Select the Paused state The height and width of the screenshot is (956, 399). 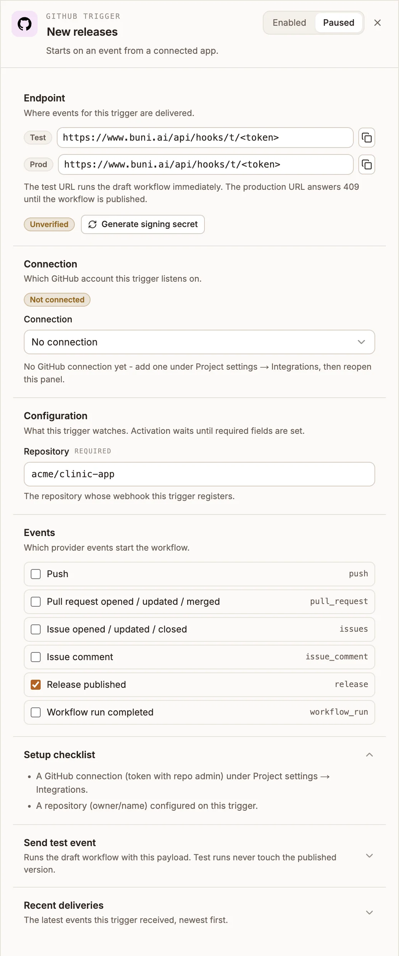pyautogui.click(x=338, y=23)
